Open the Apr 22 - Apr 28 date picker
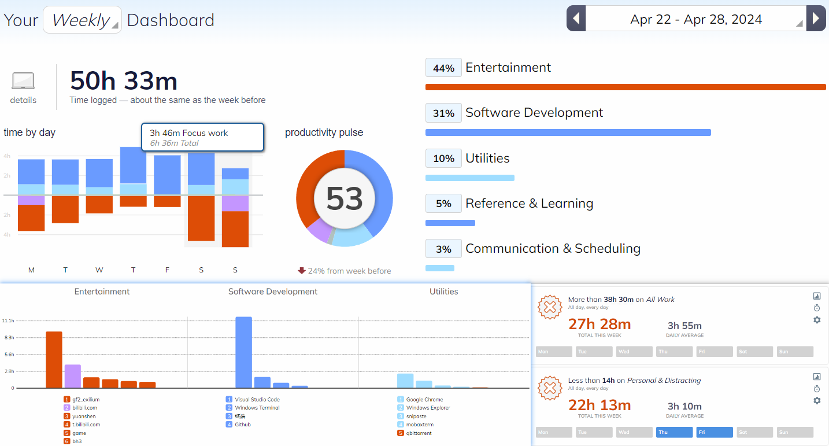 pos(695,19)
